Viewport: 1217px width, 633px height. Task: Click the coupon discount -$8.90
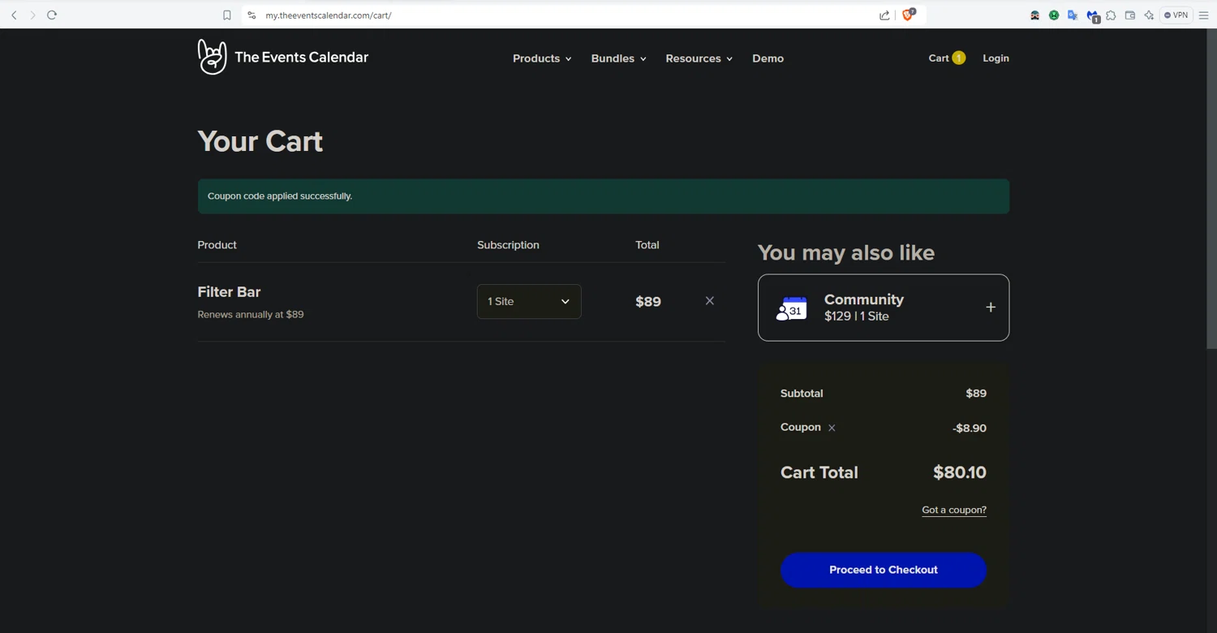[970, 428]
